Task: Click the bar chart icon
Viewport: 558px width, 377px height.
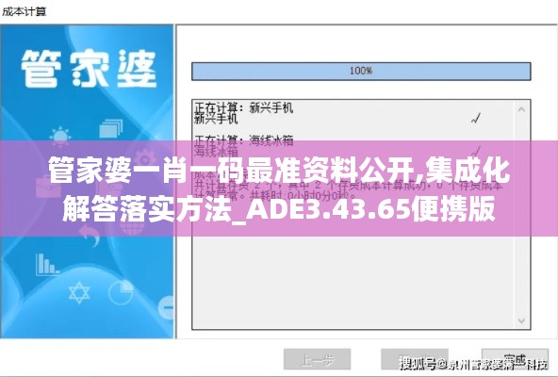Action: coord(48,265)
